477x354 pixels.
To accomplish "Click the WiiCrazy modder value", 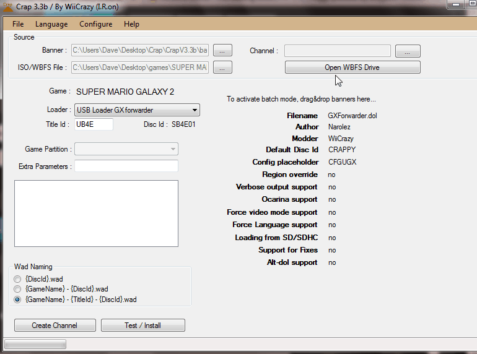I will coord(341,139).
